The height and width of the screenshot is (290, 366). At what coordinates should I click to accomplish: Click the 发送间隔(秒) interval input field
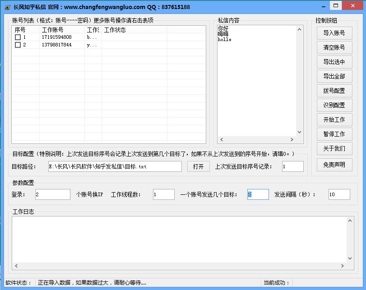pos(339,194)
